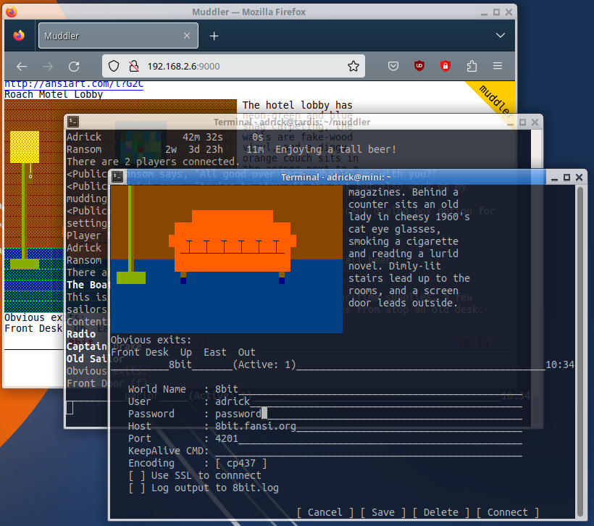Open a new Firefox tab
This screenshot has width=594, height=526.
point(214,36)
